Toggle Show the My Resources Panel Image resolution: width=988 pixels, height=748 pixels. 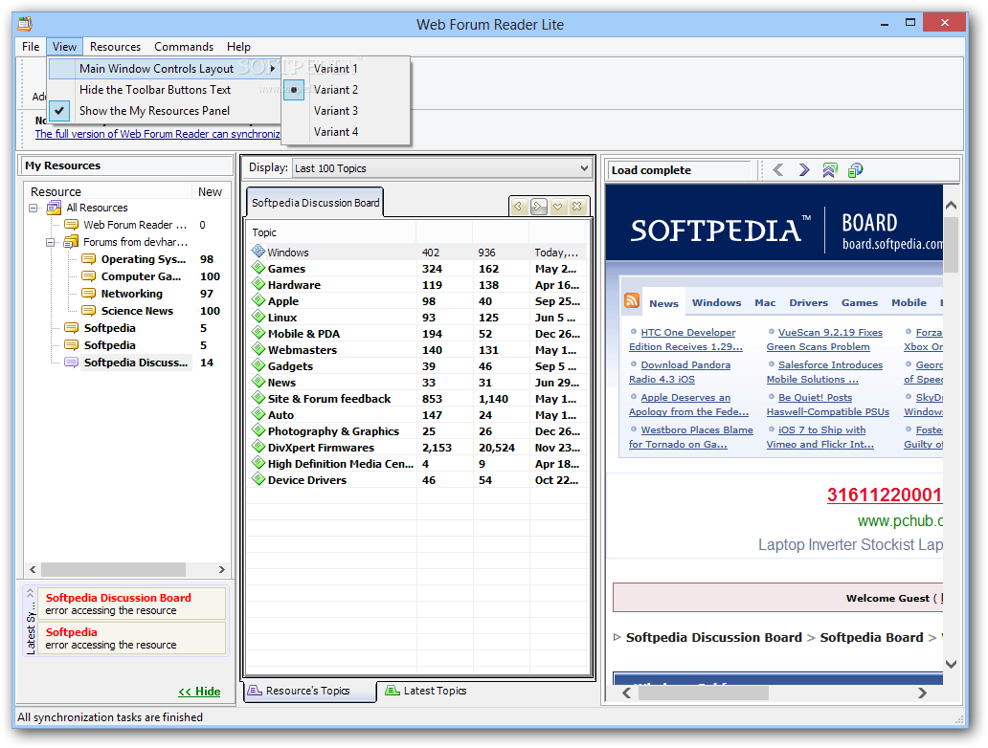[164, 111]
